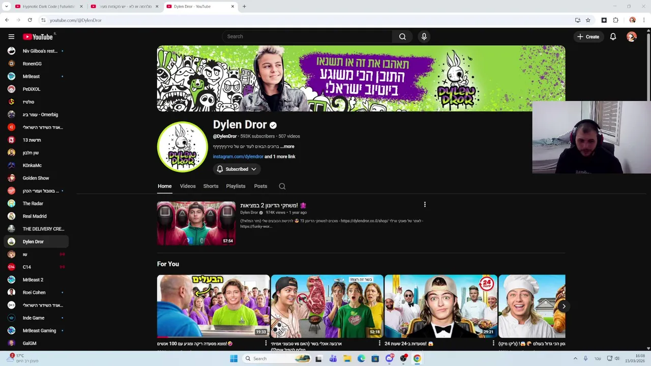Viewport: 651px width, 366px height.
Task: Go to YouTube home via logo
Action: point(38,37)
